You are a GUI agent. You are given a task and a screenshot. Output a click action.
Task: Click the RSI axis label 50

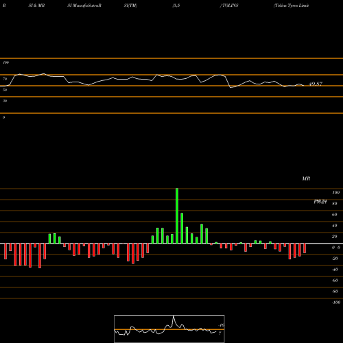click(5, 90)
